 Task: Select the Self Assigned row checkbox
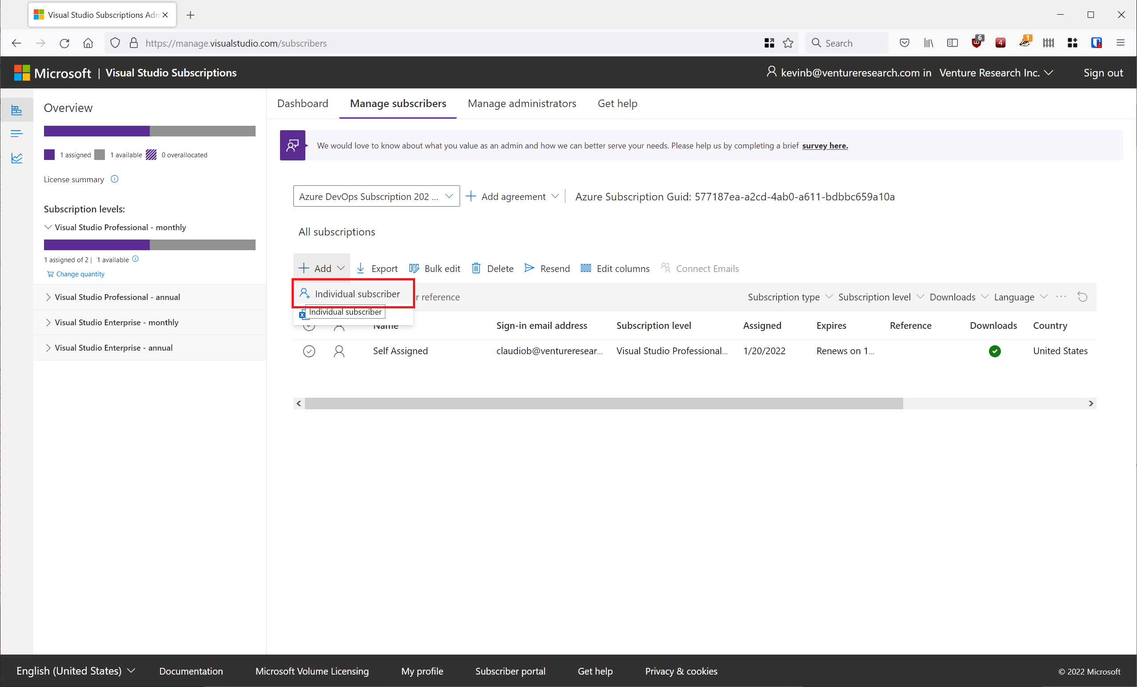tap(309, 351)
